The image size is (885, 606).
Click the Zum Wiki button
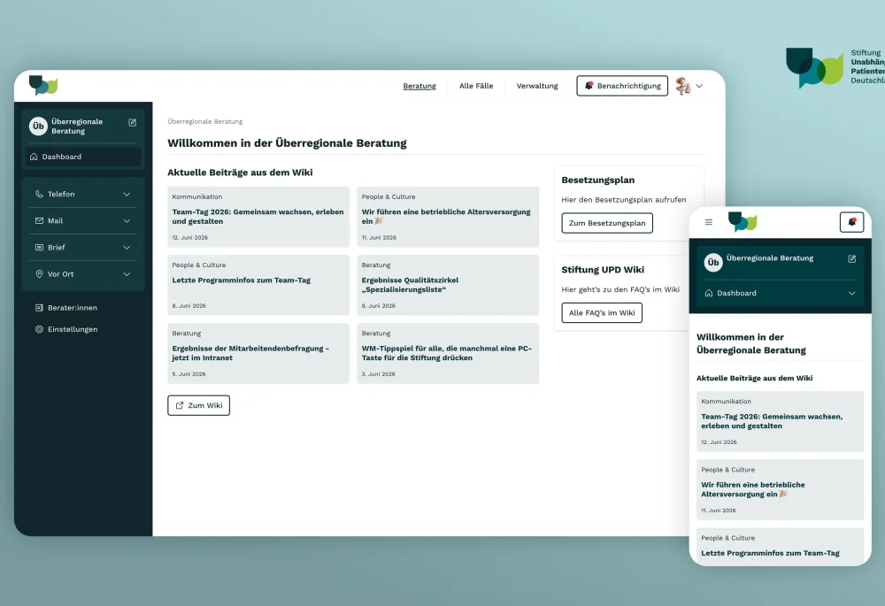pyautogui.click(x=198, y=405)
